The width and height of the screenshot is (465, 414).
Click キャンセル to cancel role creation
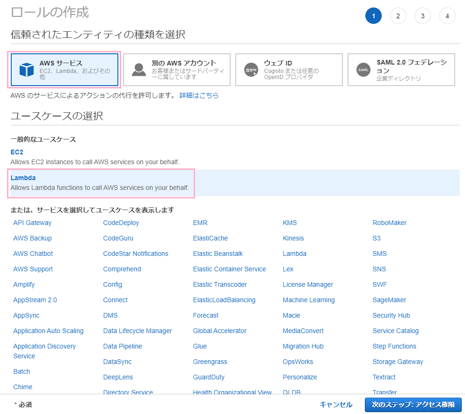tap(336, 405)
